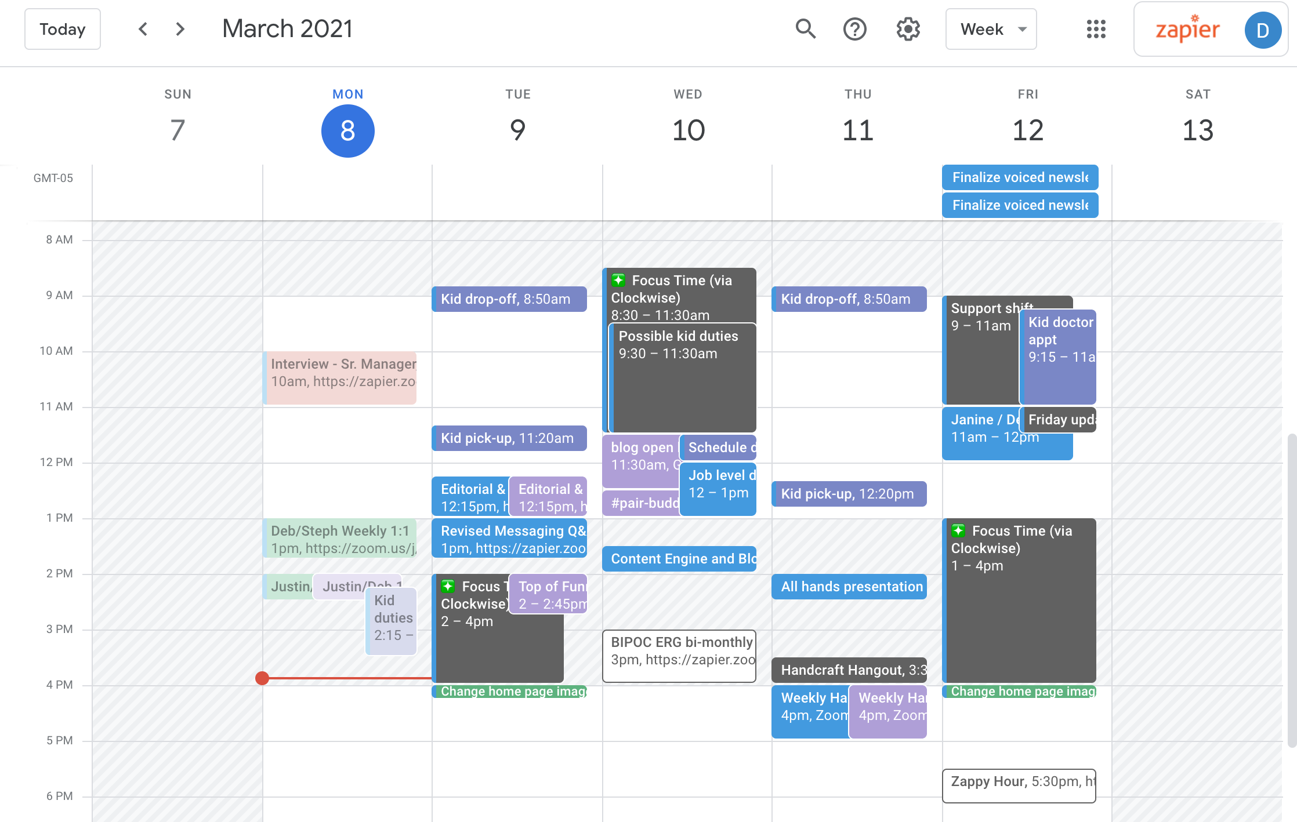
Task: Go to the previous week arrow
Action: (x=143, y=28)
